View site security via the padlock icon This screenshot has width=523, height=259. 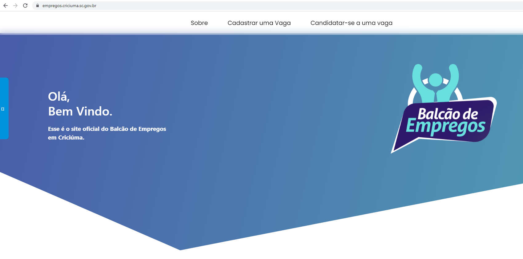coord(38,6)
